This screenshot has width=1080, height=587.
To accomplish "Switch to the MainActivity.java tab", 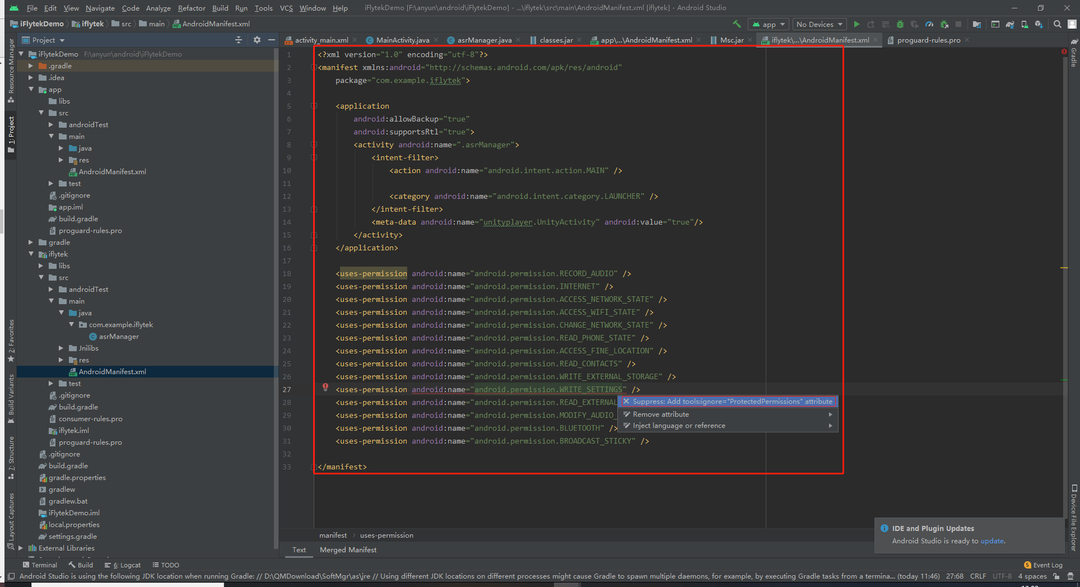I will [x=402, y=40].
